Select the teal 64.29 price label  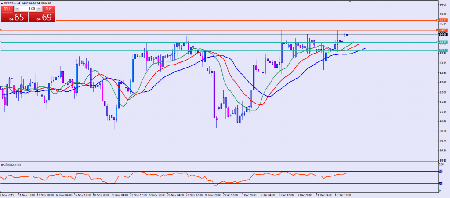tap(443, 42)
